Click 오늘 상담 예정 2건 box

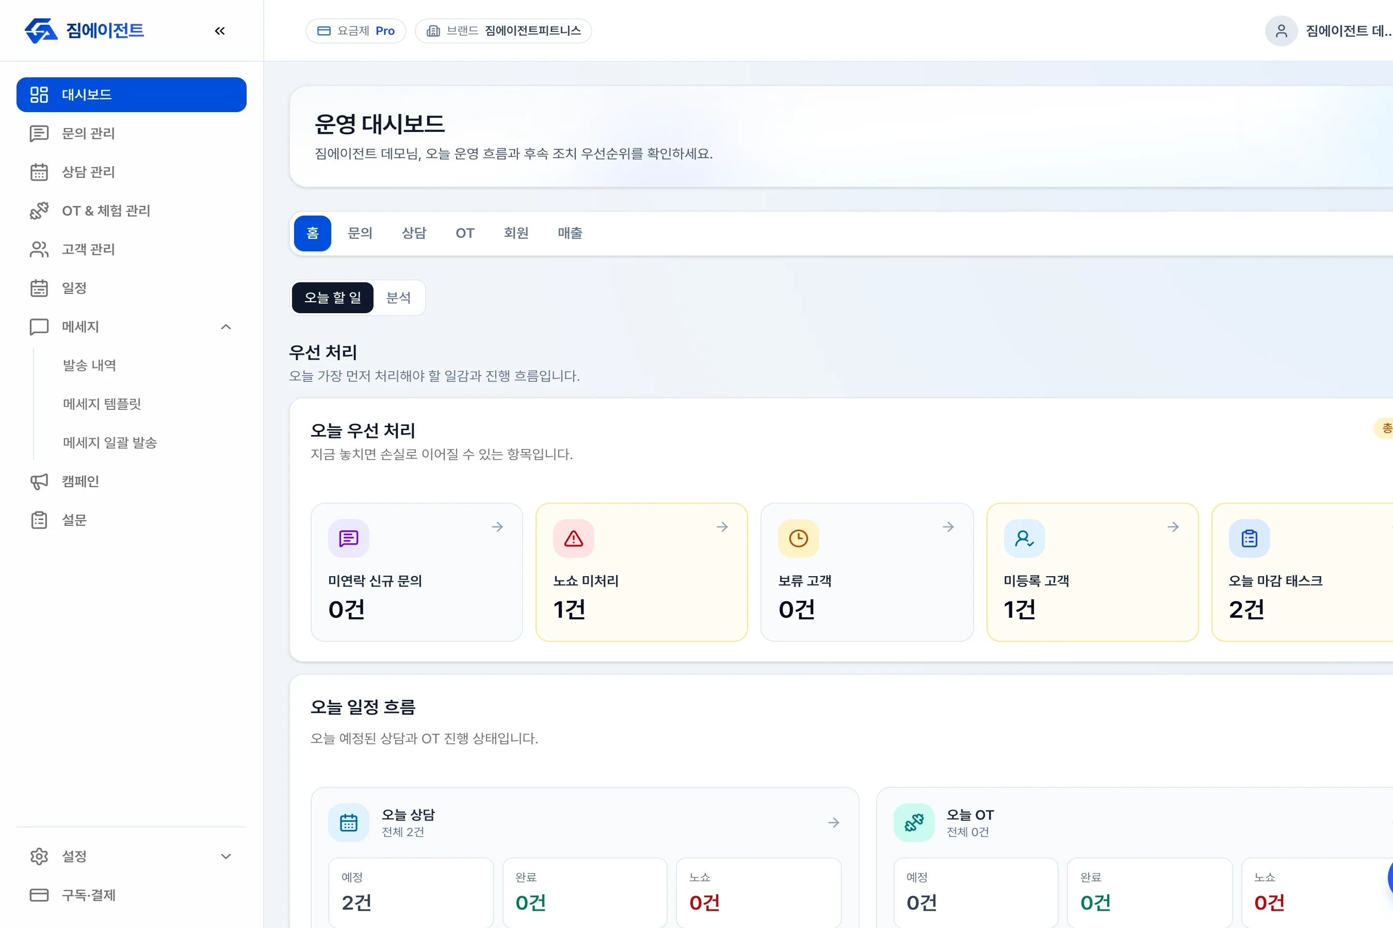(x=411, y=893)
